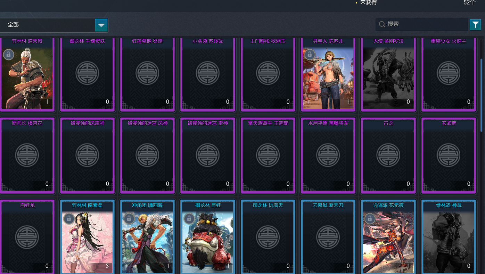Click the empty emblem on 小头领 苏玲珑 card
This screenshot has width=485, height=274.
pyautogui.click(x=208, y=73)
